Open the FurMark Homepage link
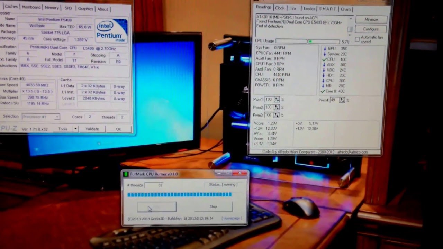Screen dimensions: 443x249 [232, 218]
